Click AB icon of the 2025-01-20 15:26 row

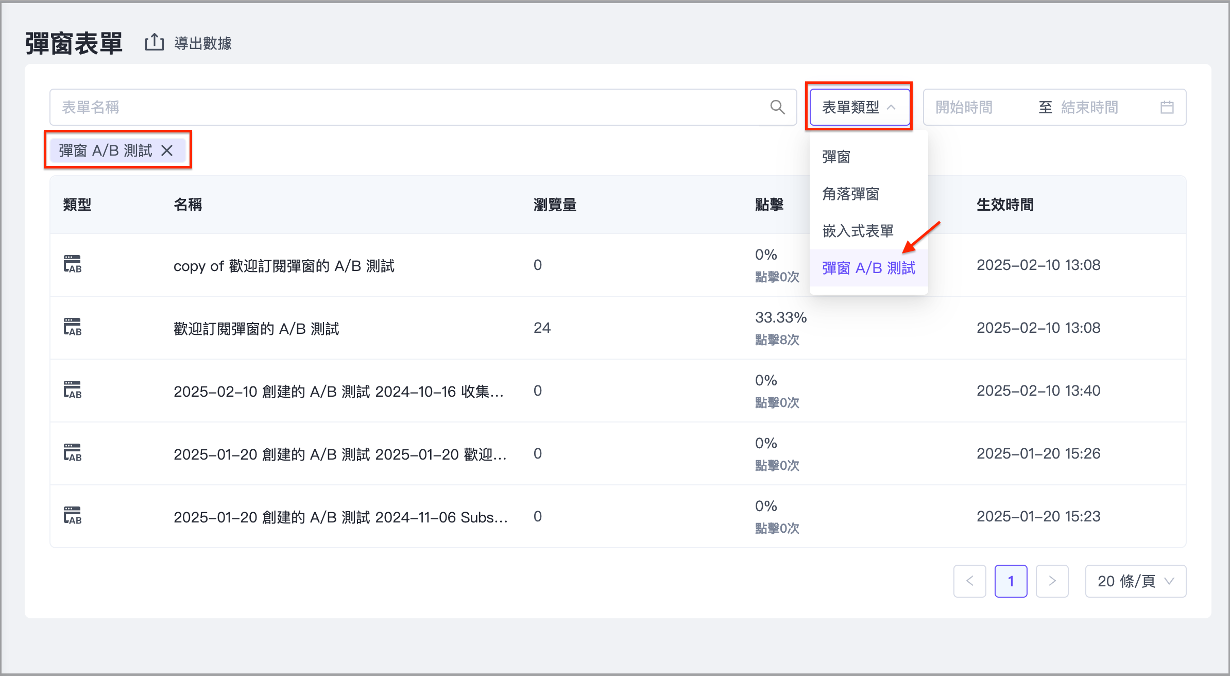[x=73, y=453]
